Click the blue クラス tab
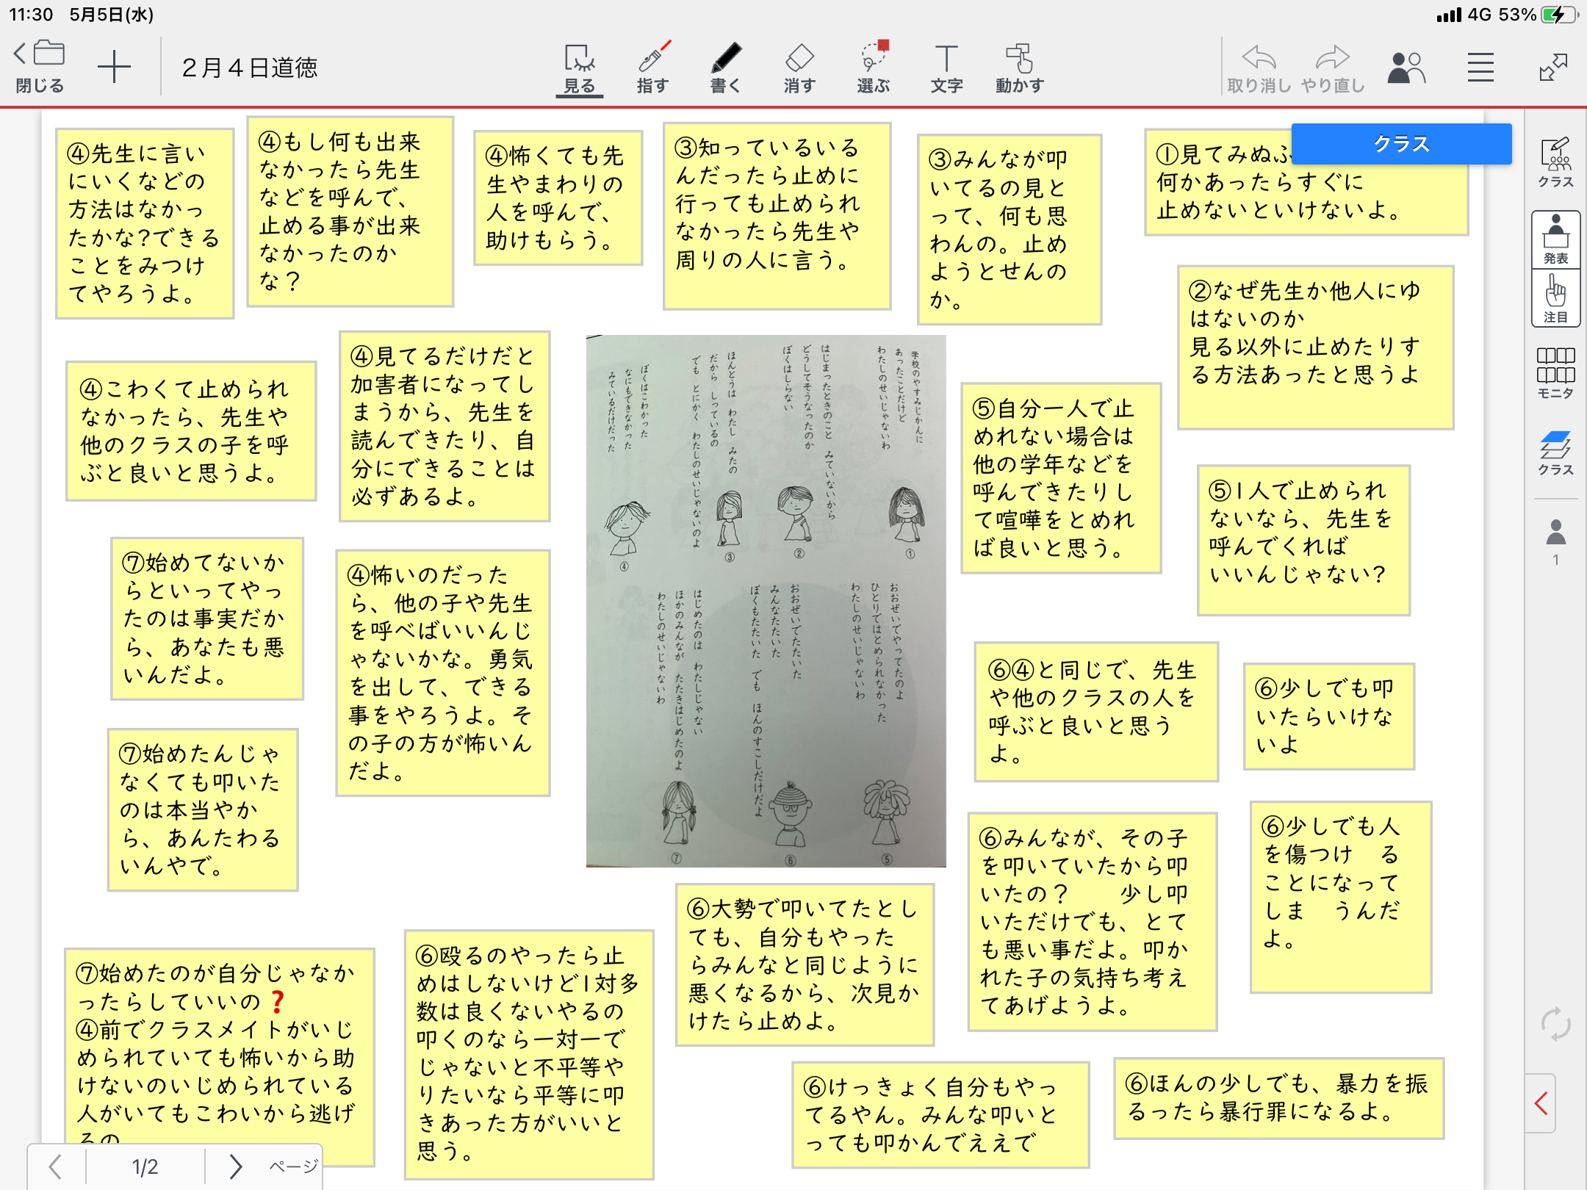Screen dimensions: 1587x1190 pos(1400,144)
